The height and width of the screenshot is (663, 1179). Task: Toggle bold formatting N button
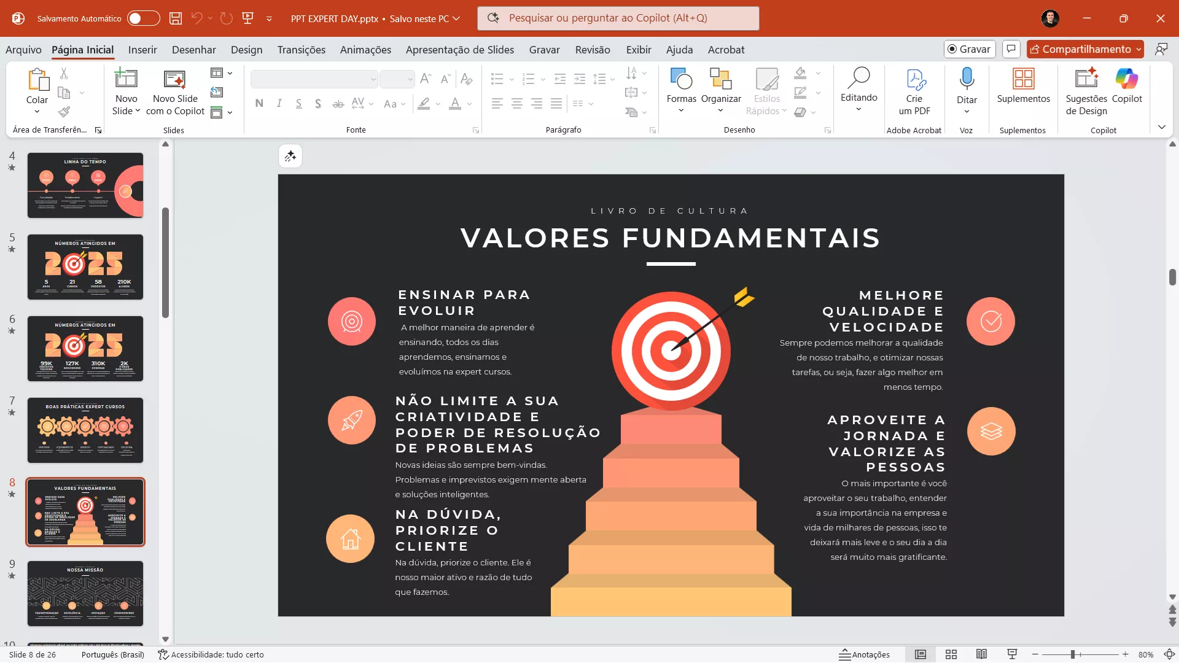point(259,104)
